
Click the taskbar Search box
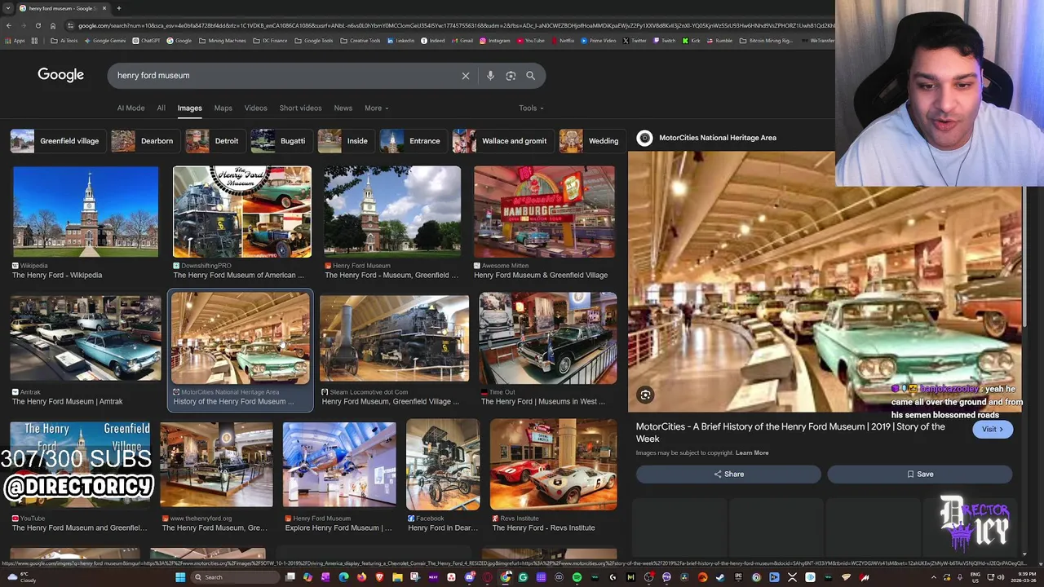235,577
